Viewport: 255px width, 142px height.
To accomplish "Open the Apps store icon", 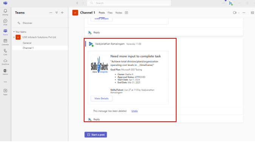I will pyautogui.click(x=5, y=92).
